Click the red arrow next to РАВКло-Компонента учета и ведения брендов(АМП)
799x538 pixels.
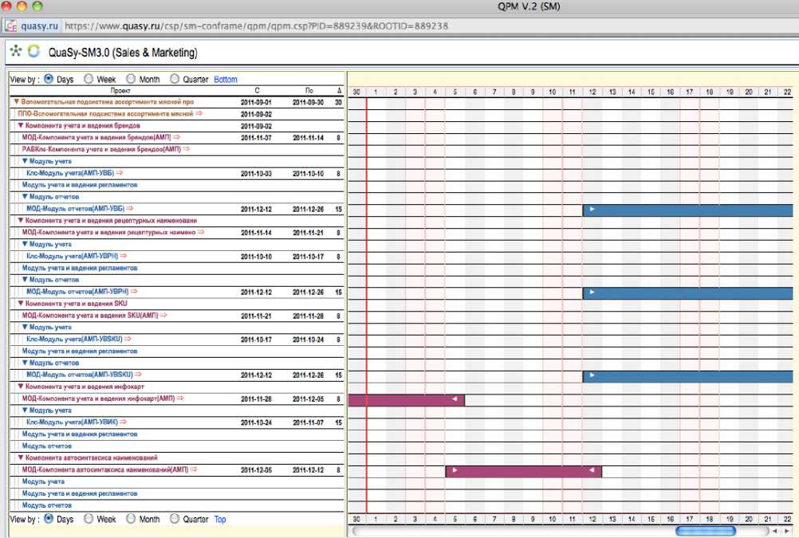pos(186,149)
